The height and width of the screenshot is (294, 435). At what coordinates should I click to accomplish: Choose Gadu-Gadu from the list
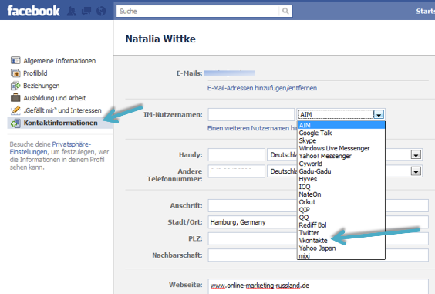coord(341,171)
